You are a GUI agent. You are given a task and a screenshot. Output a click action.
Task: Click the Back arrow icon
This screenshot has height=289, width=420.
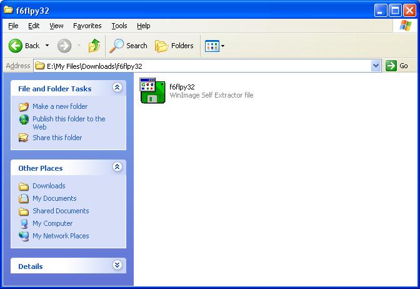(16, 46)
